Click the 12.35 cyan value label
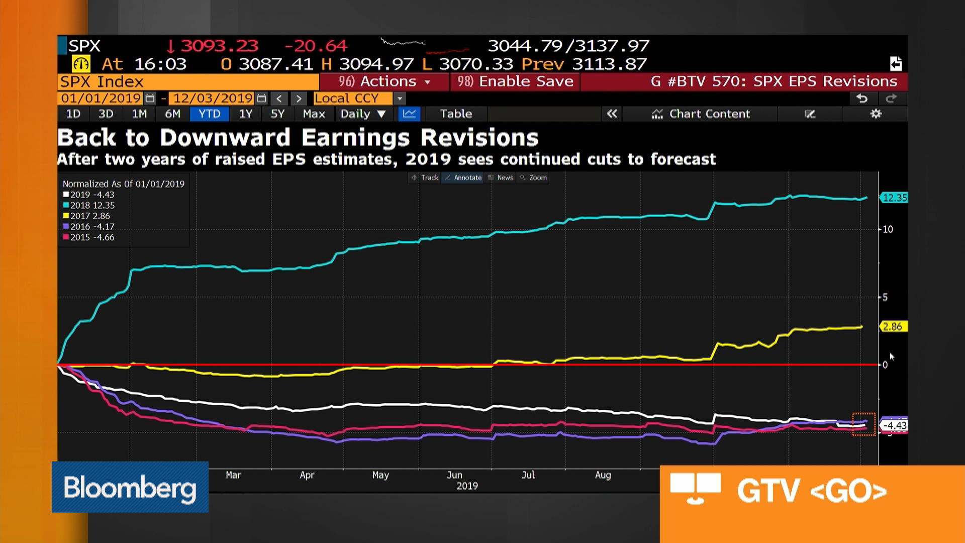965x543 pixels. 894,198
